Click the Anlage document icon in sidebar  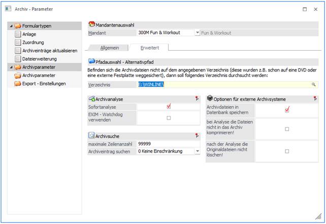click(x=18, y=34)
